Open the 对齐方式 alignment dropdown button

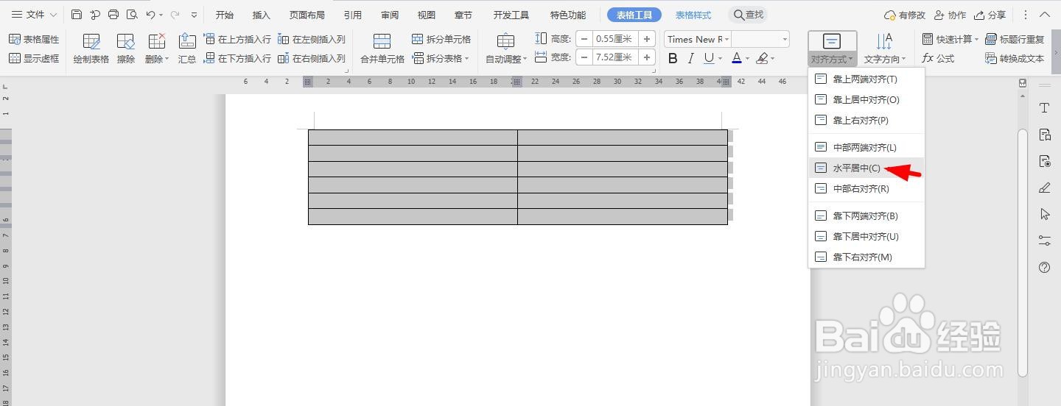(832, 49)
